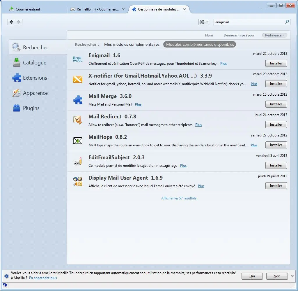Click Non to decline telemetry reporting
The image size is (298, 291).
click(277, 276)
